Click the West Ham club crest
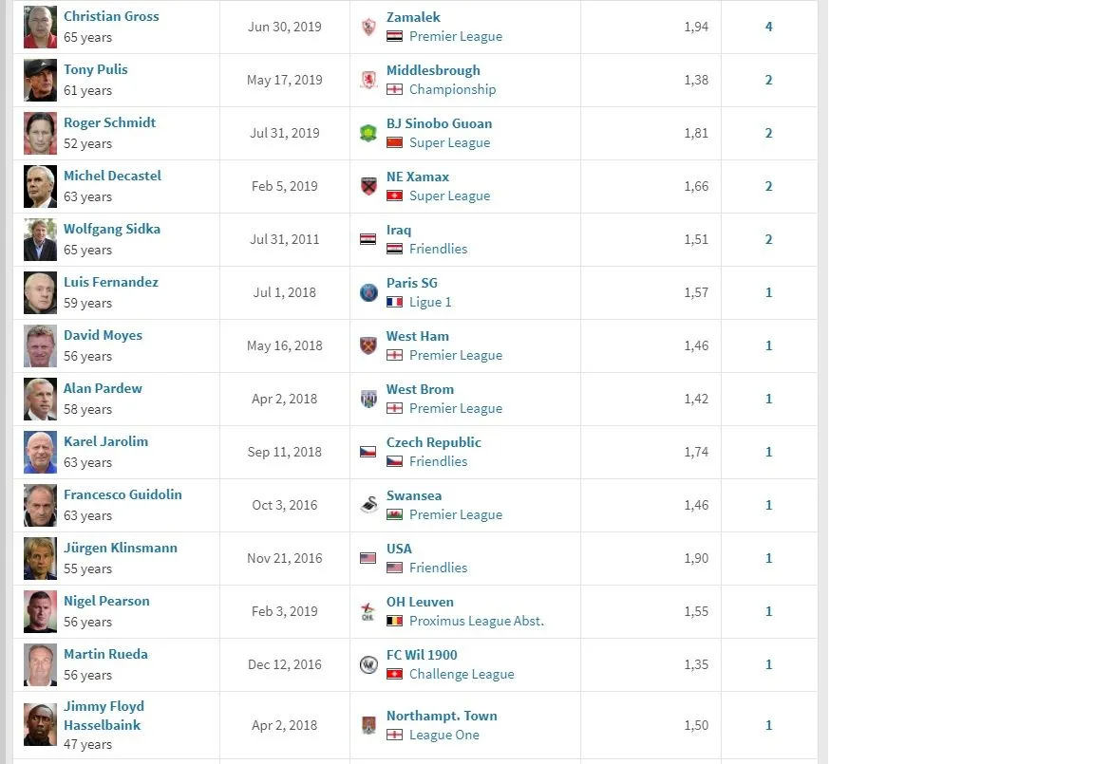 (368, 345)
